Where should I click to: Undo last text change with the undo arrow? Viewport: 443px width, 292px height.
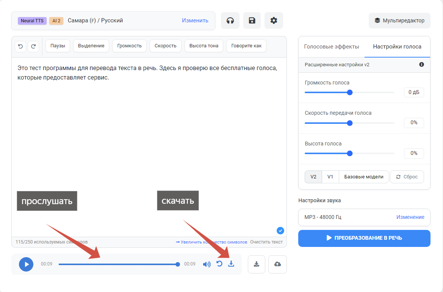(x=20, y=46)
